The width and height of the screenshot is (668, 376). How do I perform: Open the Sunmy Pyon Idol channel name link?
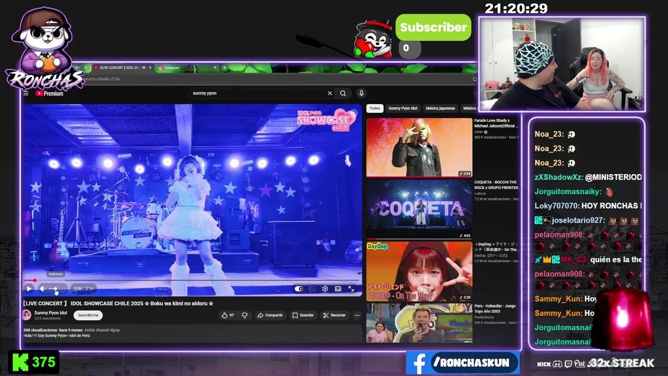coord(51,313)
